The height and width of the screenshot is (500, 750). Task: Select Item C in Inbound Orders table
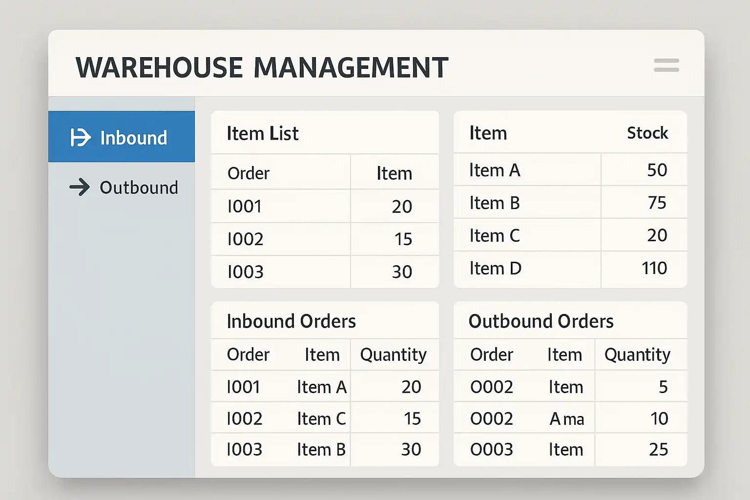point(321,419)
